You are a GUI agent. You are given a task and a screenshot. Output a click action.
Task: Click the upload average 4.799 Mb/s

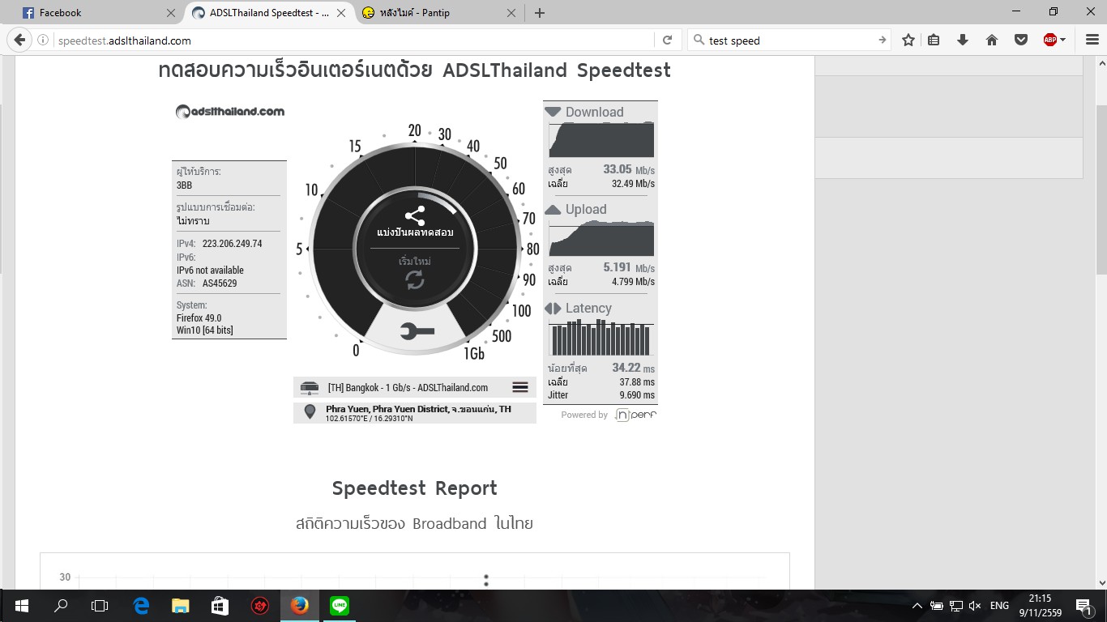633,282
